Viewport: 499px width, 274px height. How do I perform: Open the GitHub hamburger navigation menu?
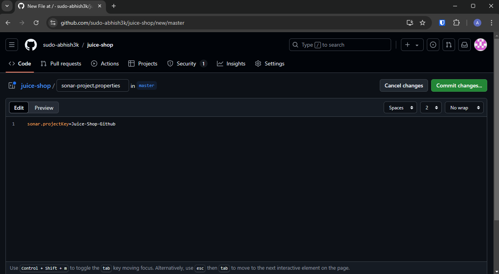[x=12, y=45]
